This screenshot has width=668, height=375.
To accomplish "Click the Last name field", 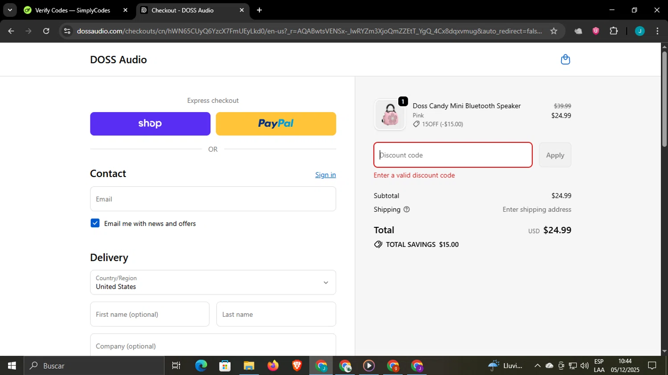I will pos(276,314).
